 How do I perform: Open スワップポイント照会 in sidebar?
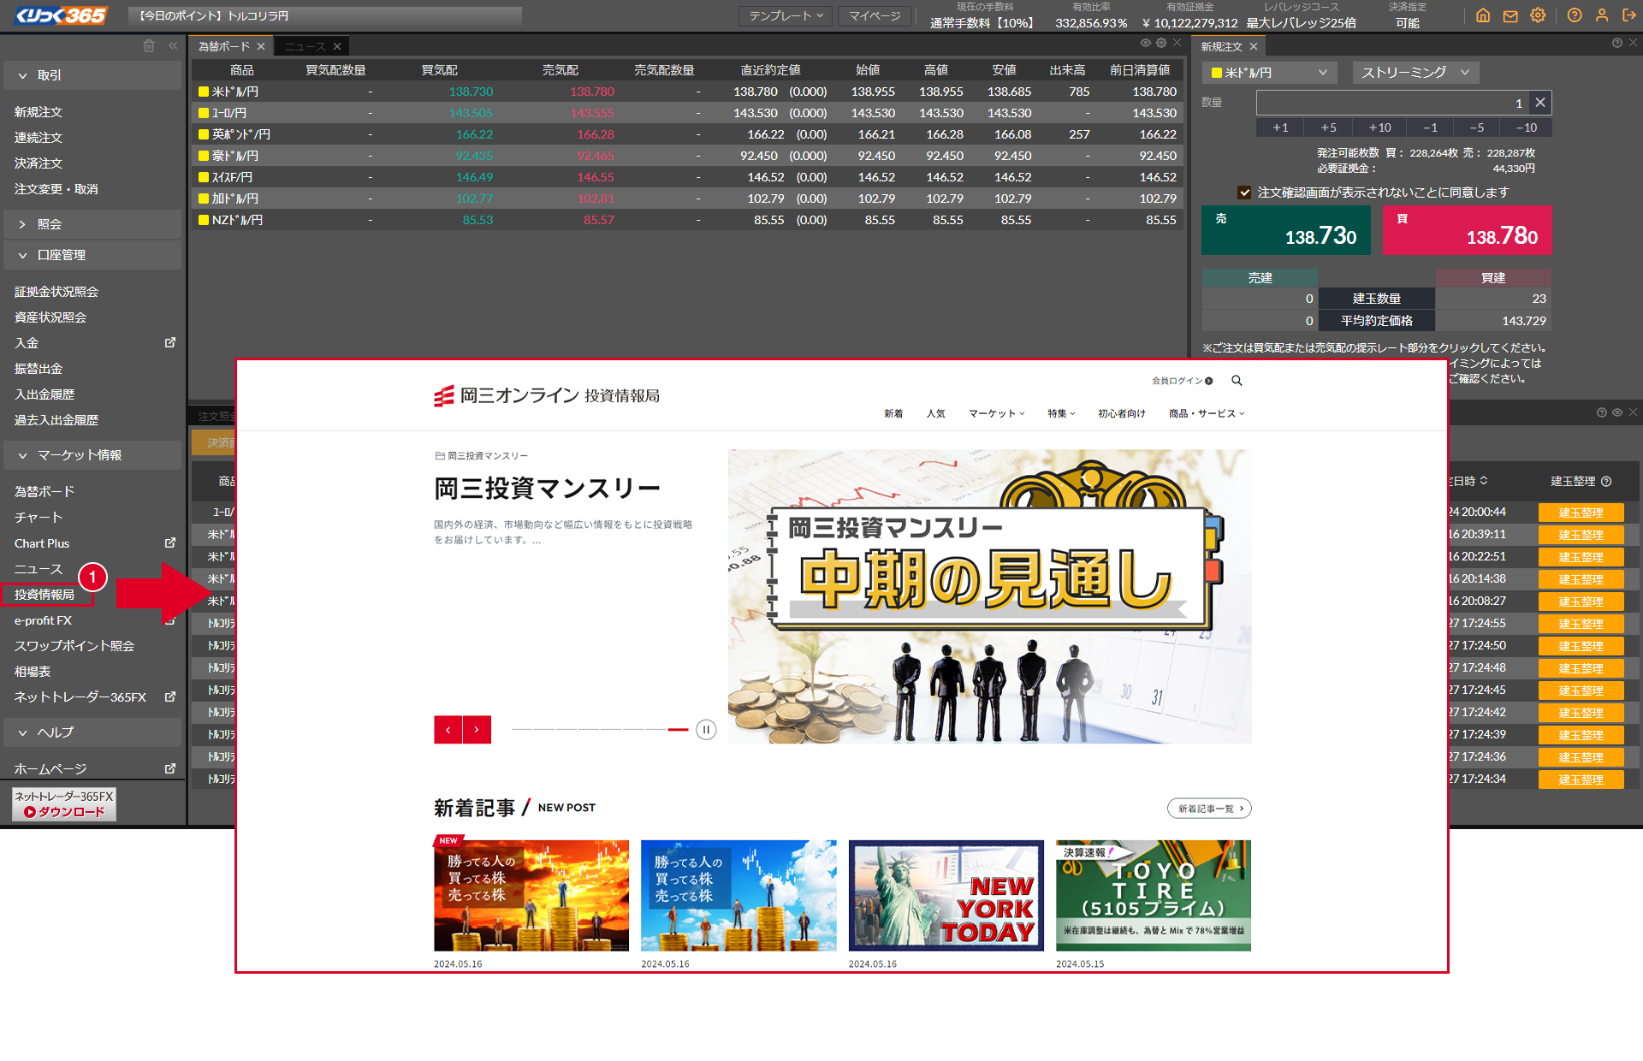pos(74,645)
